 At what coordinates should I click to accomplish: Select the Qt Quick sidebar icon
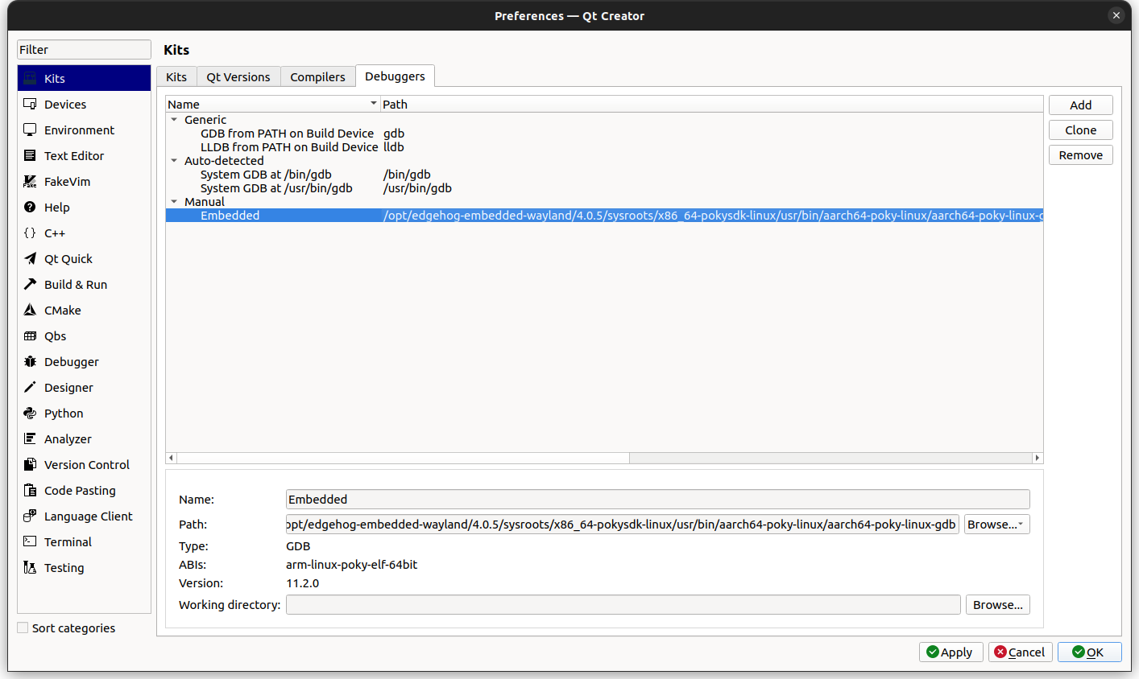[30, 258]
